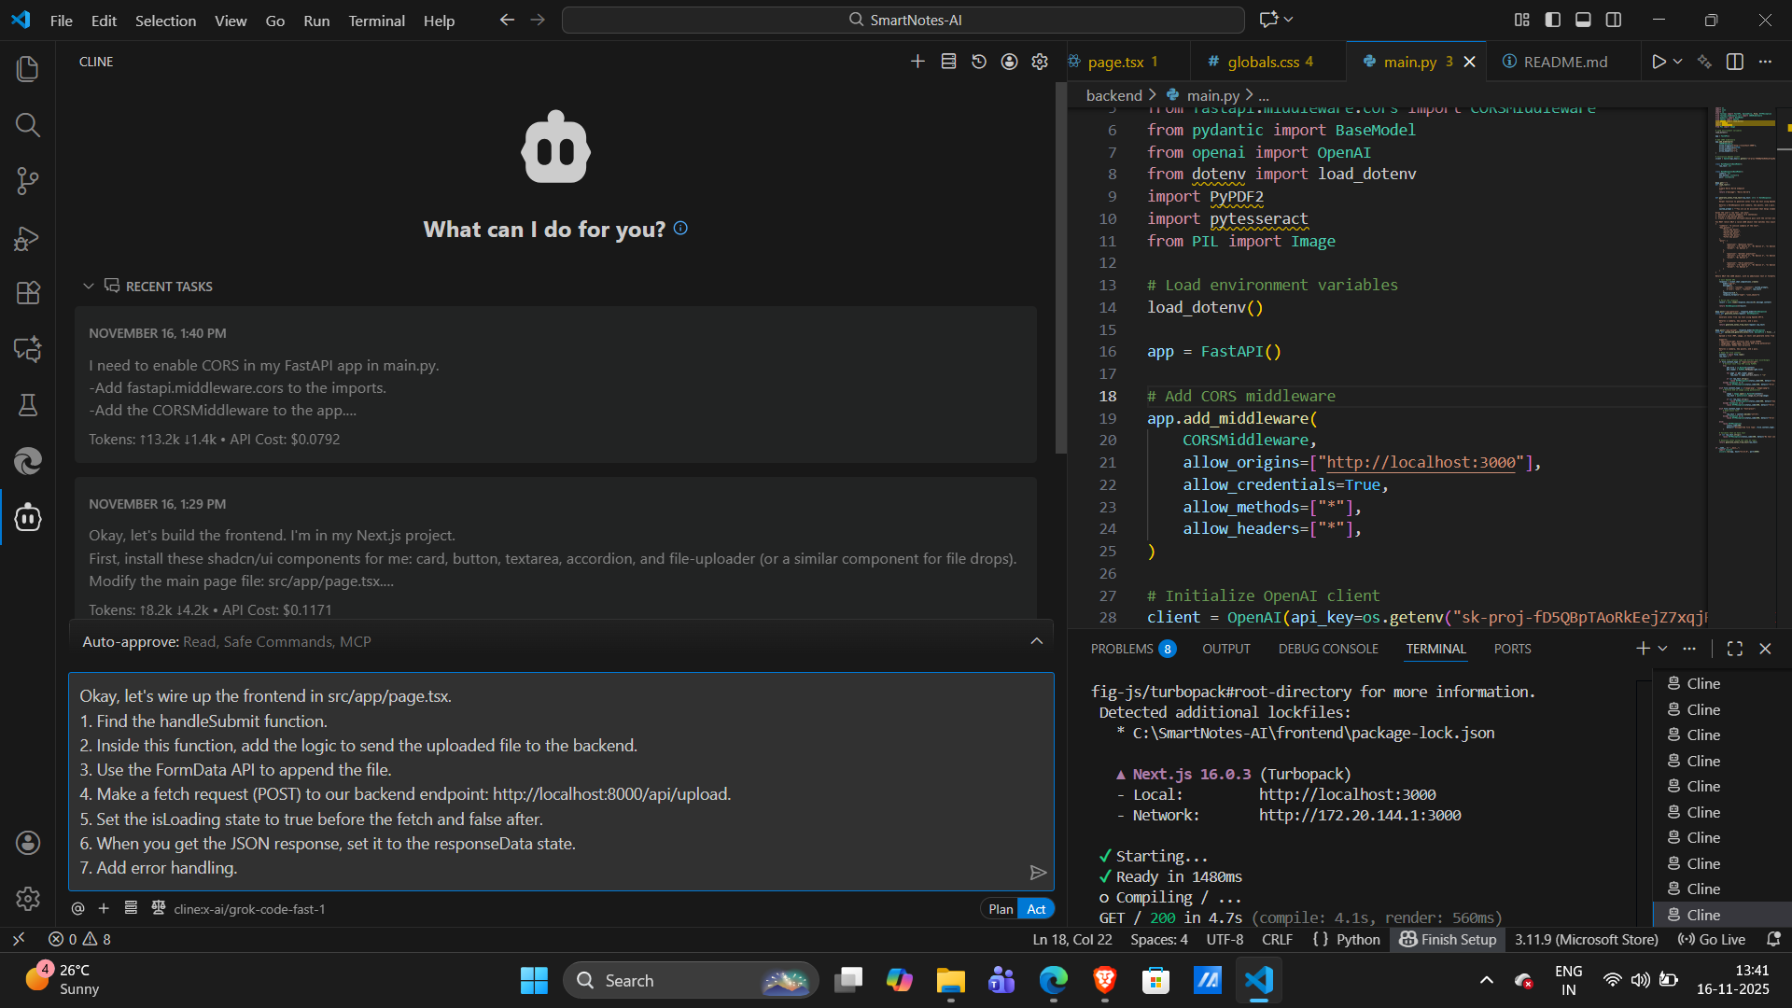Open the Extensions sidebar icon
The image size is (1792, 1008).
(28, 293)
